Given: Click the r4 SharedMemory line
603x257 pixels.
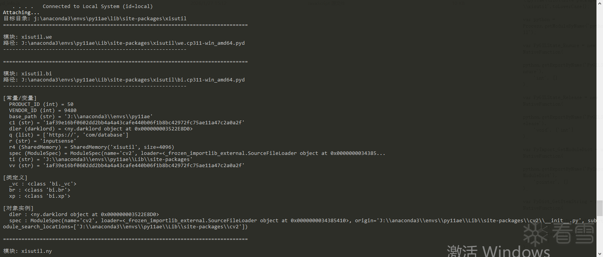Looking at the screenshot, I should [x=91, y=147].
